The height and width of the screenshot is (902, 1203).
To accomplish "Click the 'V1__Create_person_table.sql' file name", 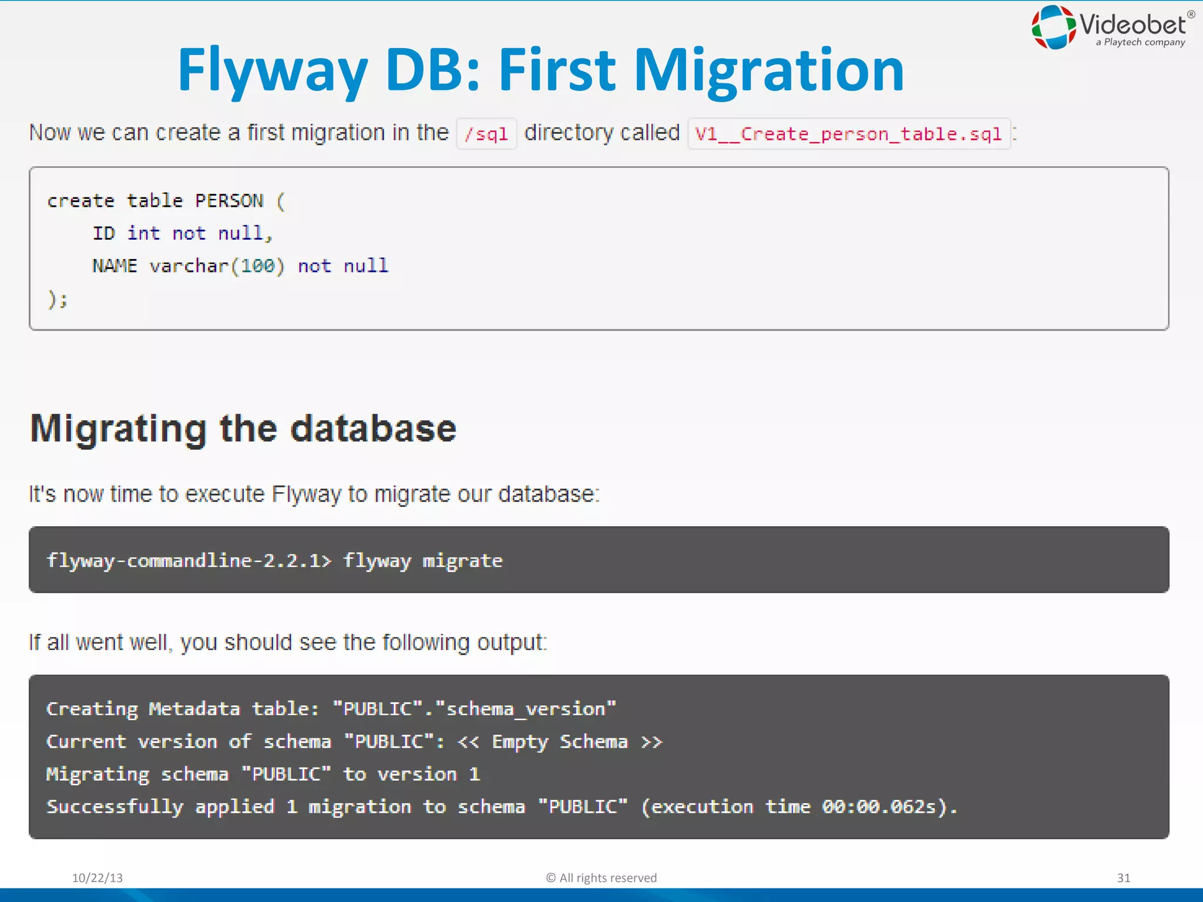I will (849, 134).
